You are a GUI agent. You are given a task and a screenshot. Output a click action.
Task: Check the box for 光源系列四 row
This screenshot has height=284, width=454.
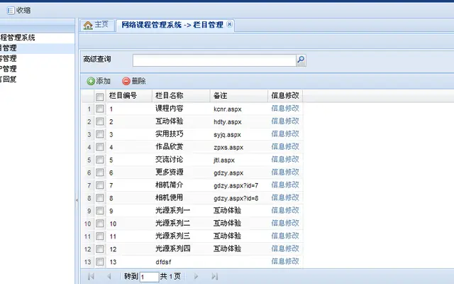(x=99, y=249)
